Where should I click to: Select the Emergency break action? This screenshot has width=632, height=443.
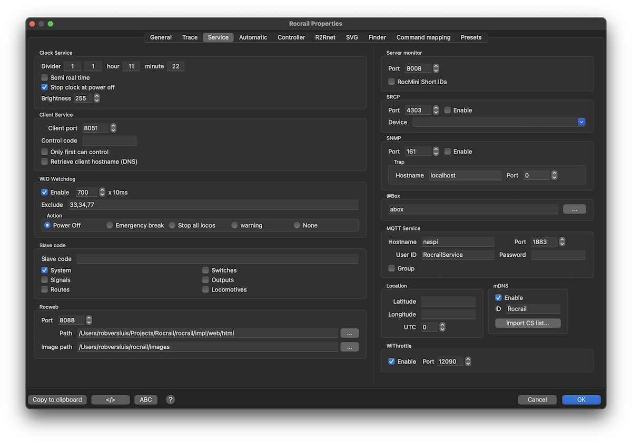pyautogui.click(x=110, y=225)
